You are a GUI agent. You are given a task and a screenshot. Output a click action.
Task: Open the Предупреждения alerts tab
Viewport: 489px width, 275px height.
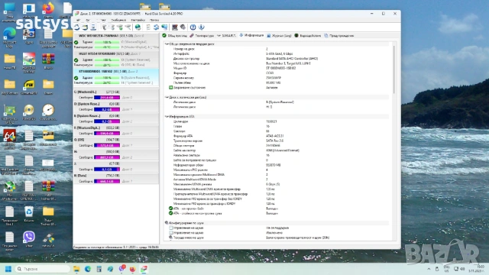(x=339, y=36)
